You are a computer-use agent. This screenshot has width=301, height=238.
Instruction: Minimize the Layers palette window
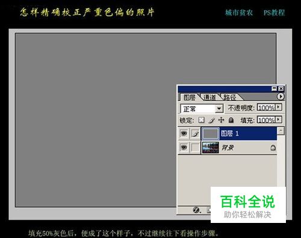coord(274,89)
